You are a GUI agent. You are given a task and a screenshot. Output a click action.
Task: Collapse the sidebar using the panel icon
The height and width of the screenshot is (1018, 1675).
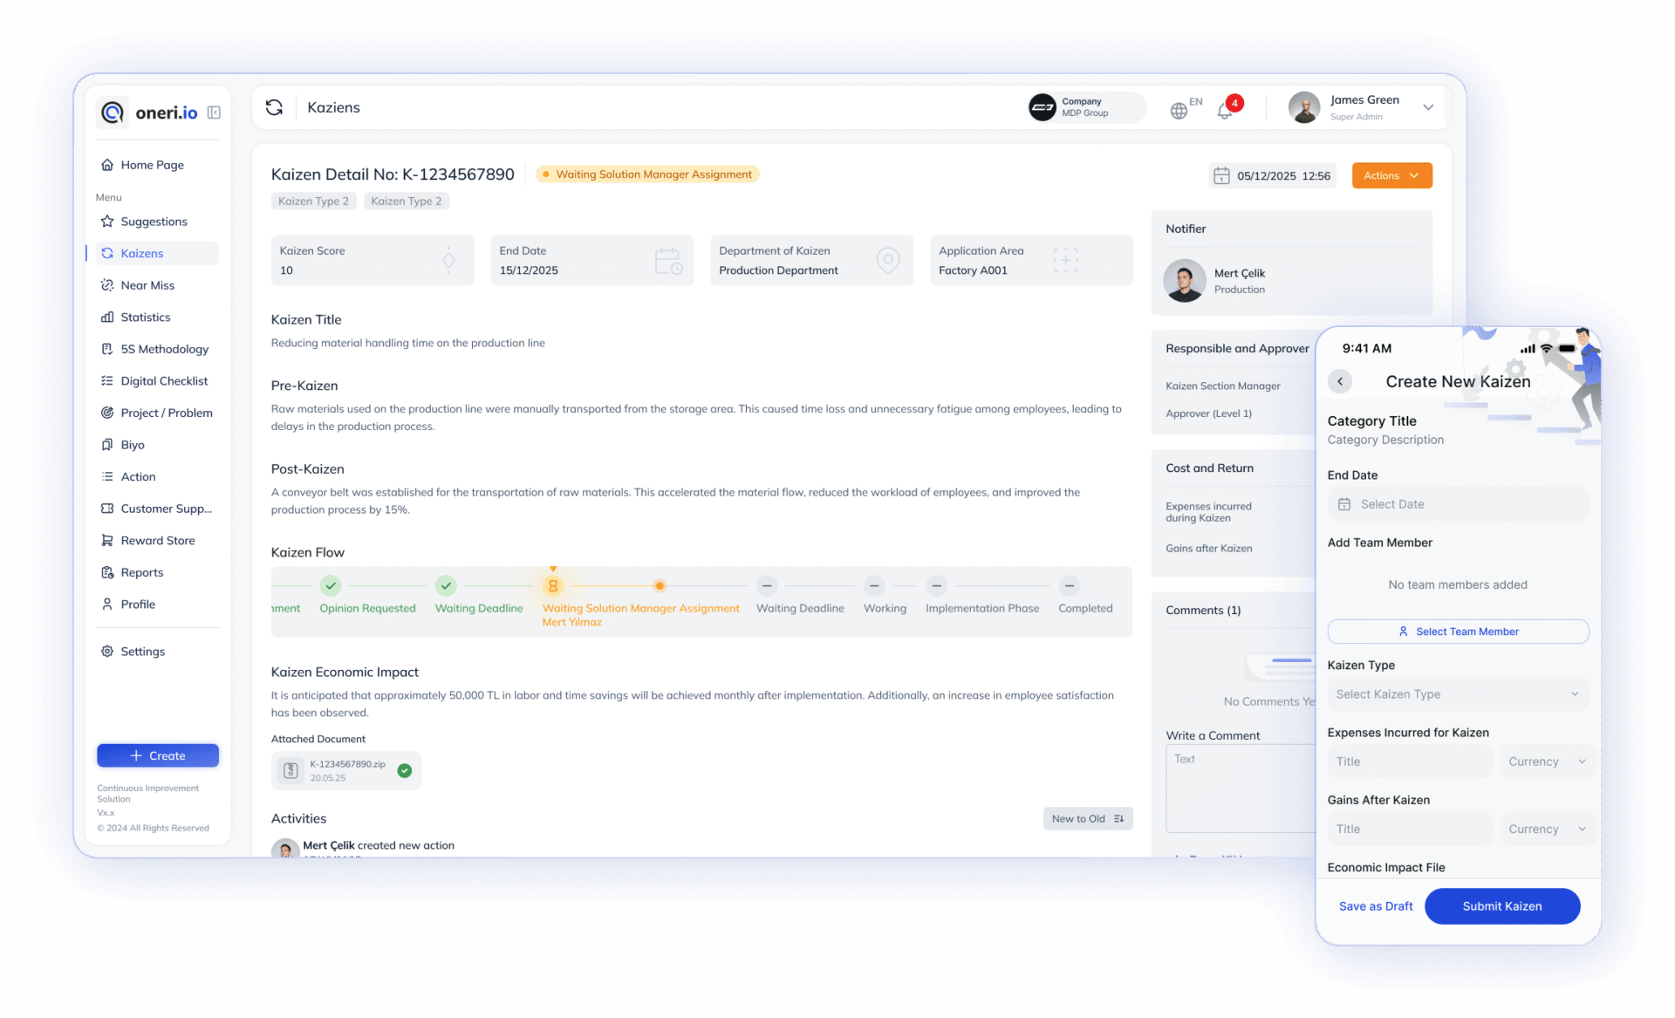pos(214,113)
